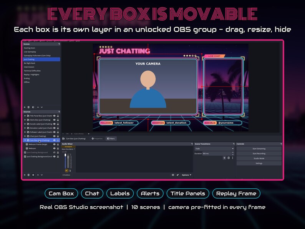Delete scene using the Scenes trash icon
The height and width of the screenshot is (229, 305).
point(28,107)
